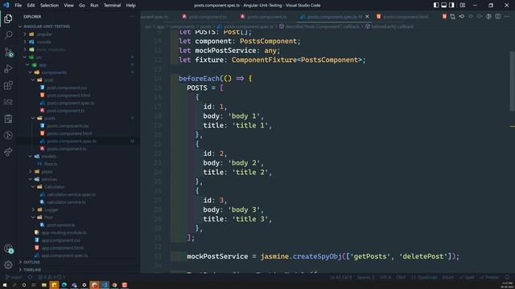The image size is (515, 289).
Task: Switch to the posts.component.html tab
Action: (406, 16)
